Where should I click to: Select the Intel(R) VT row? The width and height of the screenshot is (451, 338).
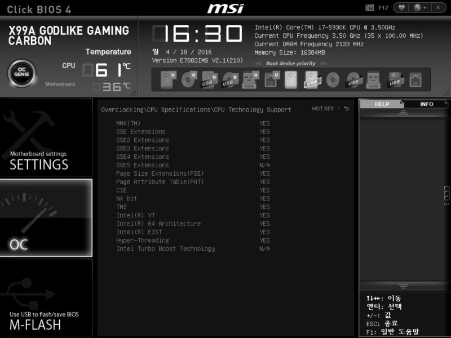193,215
